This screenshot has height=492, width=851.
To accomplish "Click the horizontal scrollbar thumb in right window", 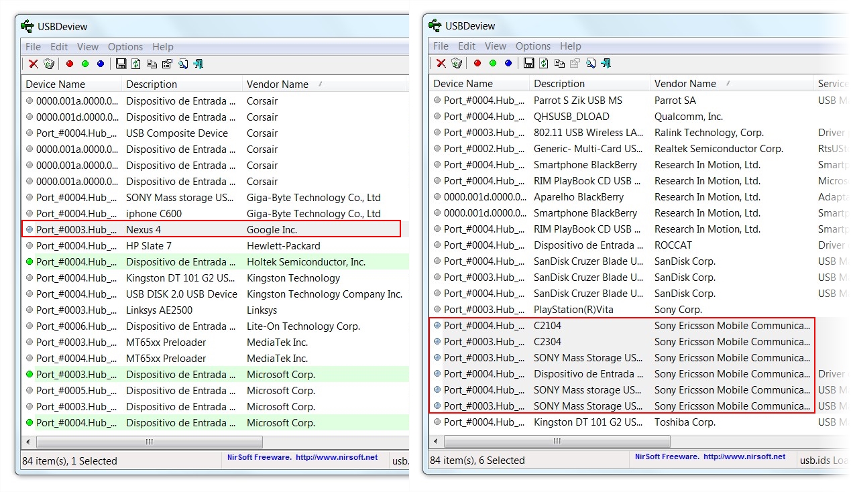I will [x=557, y=441].
